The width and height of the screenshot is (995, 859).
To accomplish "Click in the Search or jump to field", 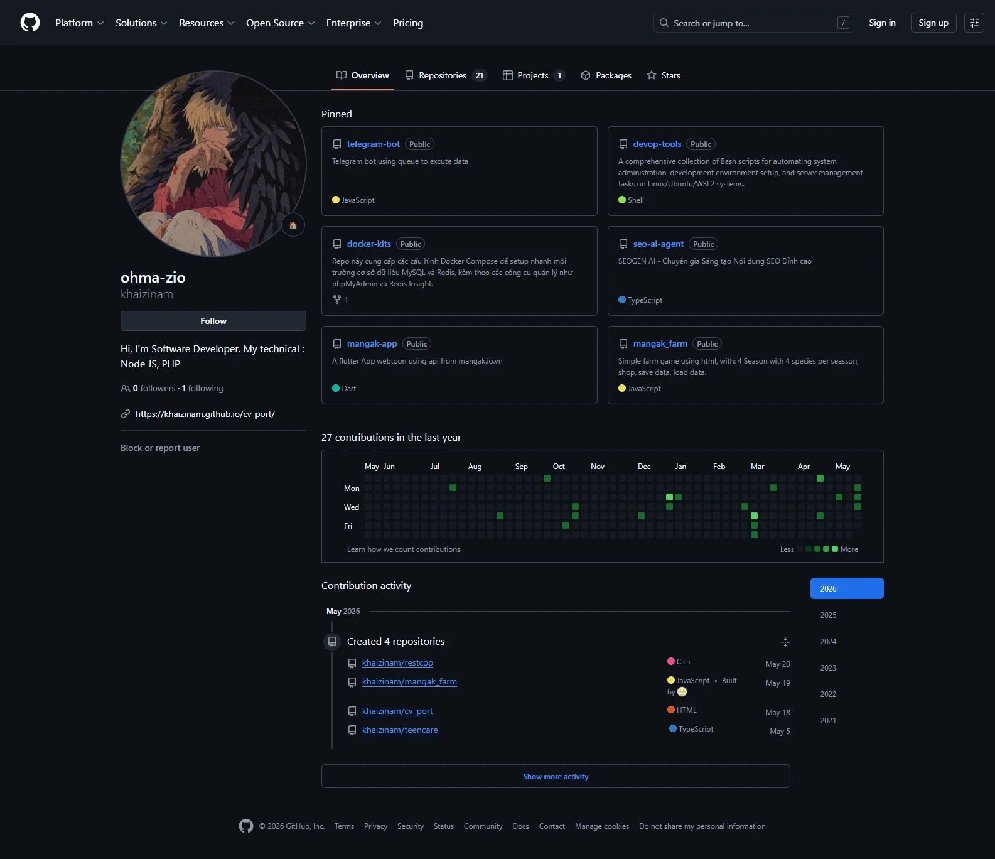I will [x=753, y=23].
